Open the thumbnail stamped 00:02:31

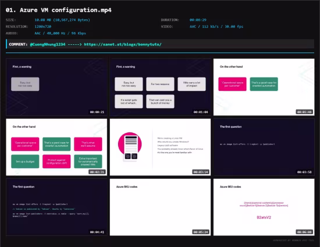click(x=56, y=147)
